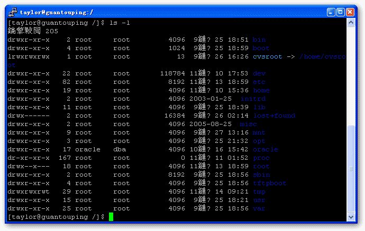365x231 pixels.
Task: Click the 'ls -l' command text
Action: coord(120,23)
